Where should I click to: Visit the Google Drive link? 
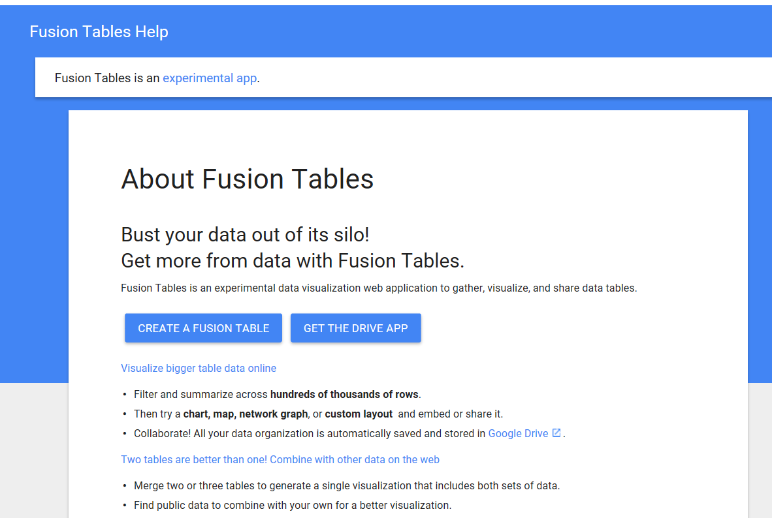[518, 433]
